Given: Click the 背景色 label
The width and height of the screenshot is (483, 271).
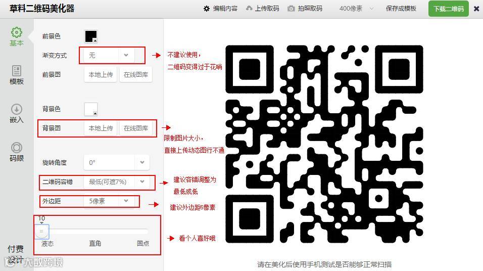Looking at the screenshot, I should 52,109.
